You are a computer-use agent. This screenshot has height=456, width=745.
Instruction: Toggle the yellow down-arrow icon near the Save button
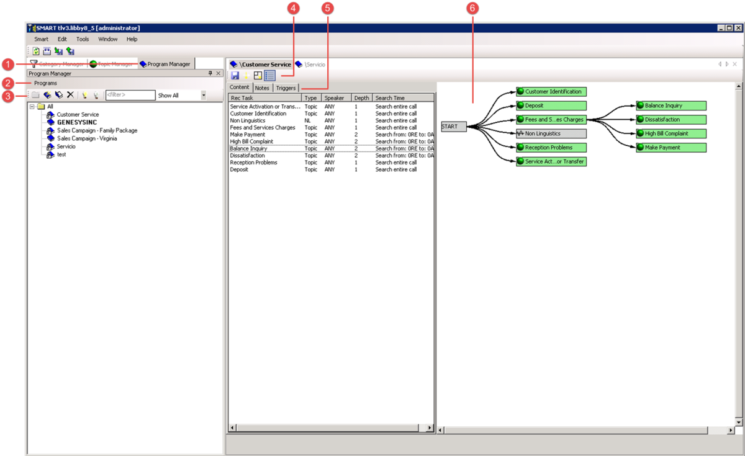coord(246,75)
